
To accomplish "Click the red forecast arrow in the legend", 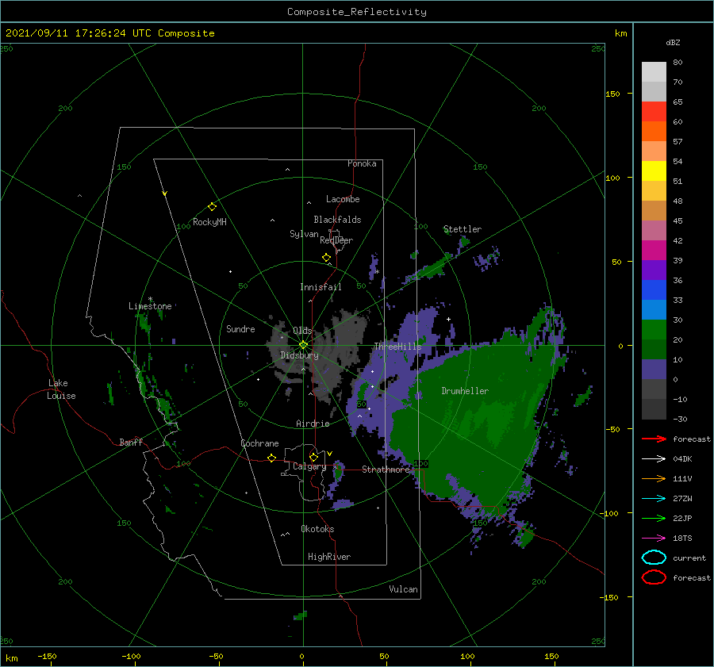I will [x=654, y=439].
